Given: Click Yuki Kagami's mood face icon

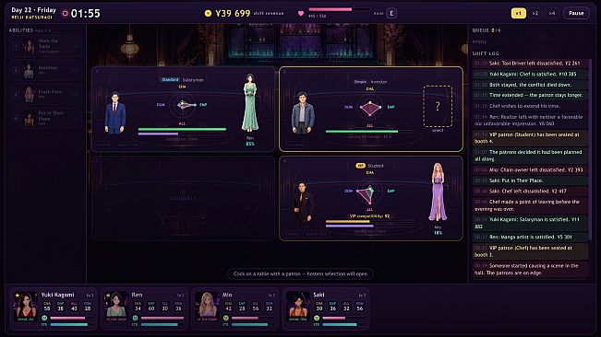Looking at the screenshot, I should tap(44, 318).
